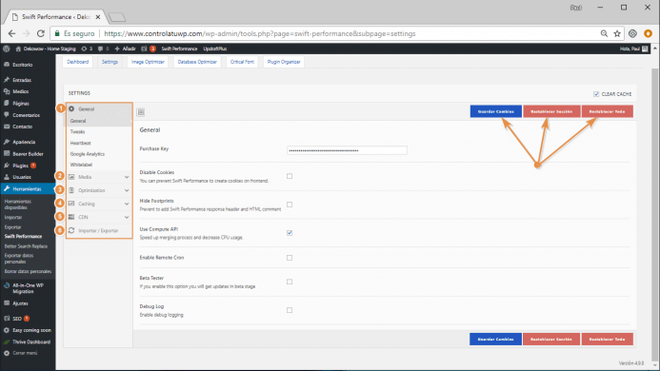Click the bottom Guardar Cambios button

click(495, 339)
